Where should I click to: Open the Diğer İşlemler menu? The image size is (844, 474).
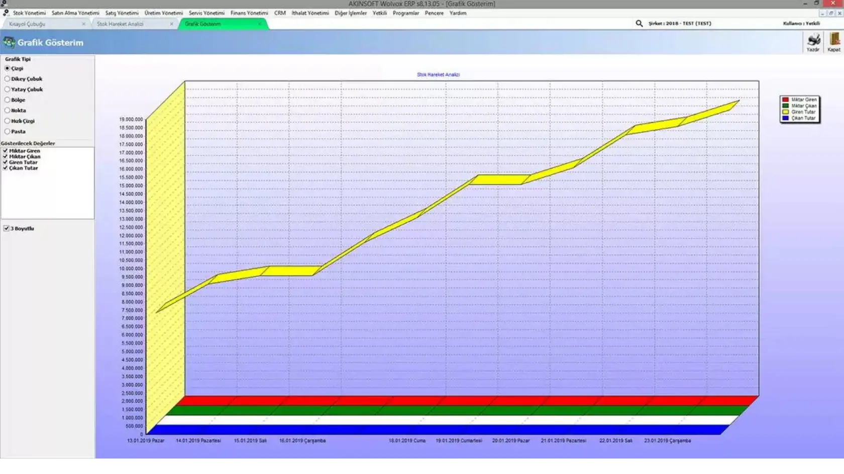click(351, 13)
